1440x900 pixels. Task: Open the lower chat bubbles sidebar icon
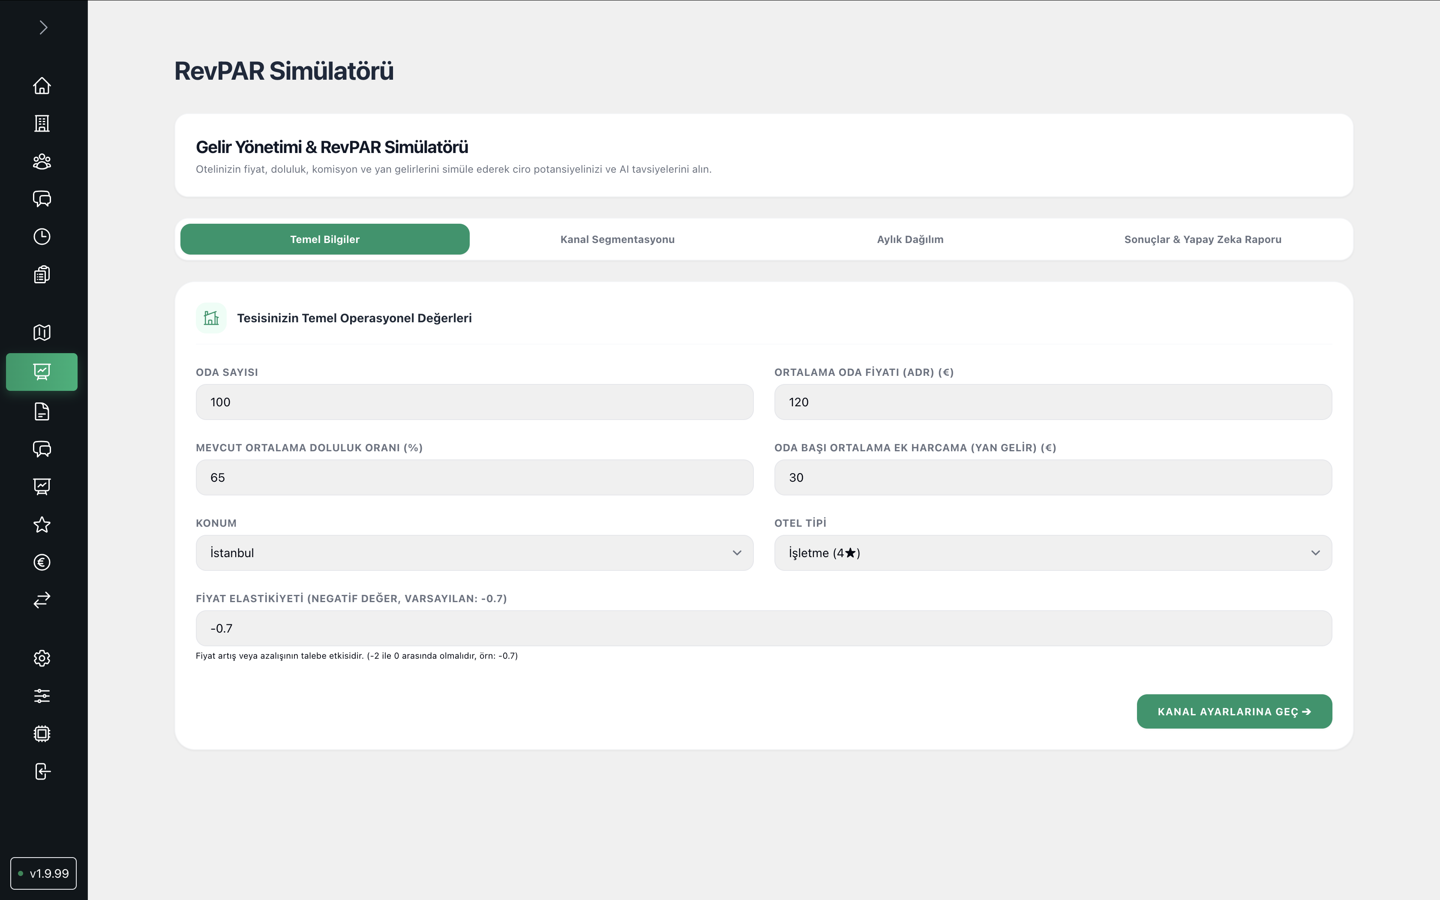click(42, 449)
